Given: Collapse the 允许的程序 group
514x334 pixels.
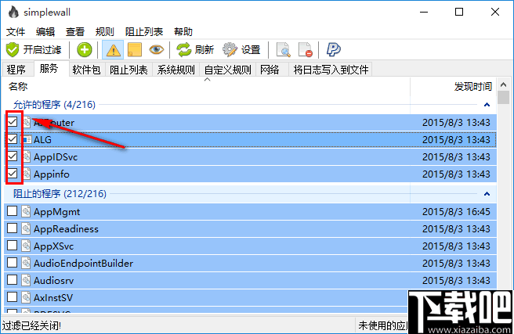Looking at the screenshot, I should pyautogui.click(x=487, y=105).
